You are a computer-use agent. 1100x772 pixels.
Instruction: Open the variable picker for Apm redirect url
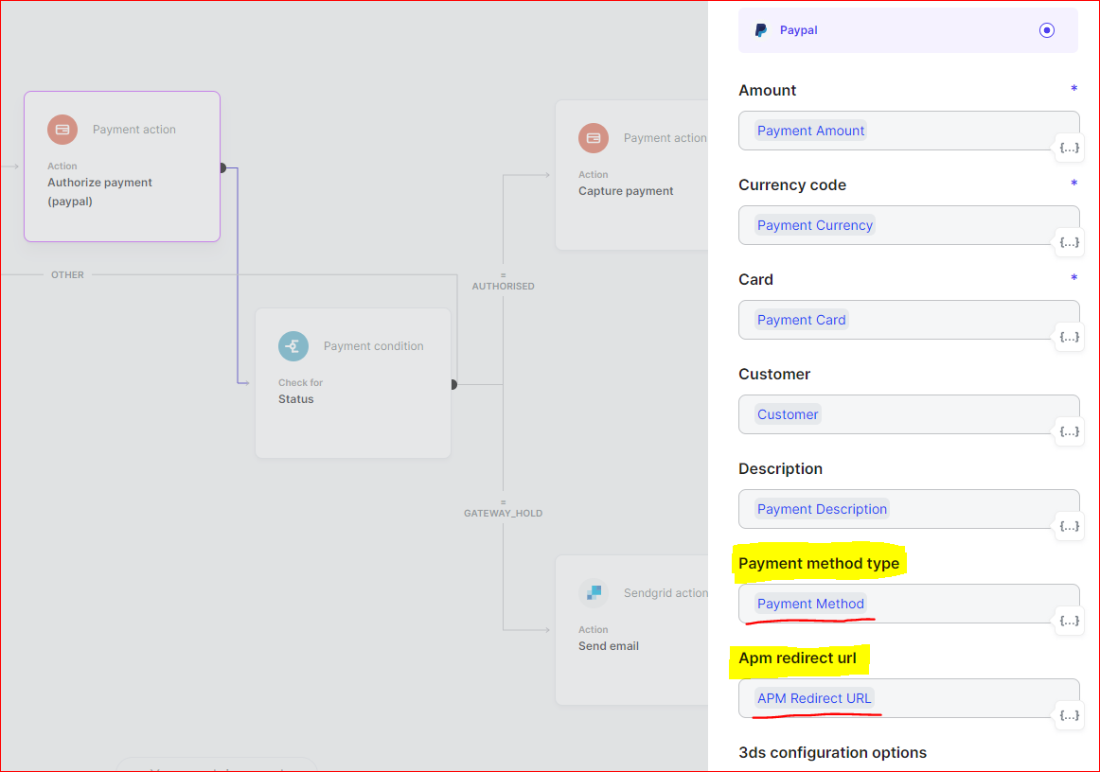(1069, 716)
